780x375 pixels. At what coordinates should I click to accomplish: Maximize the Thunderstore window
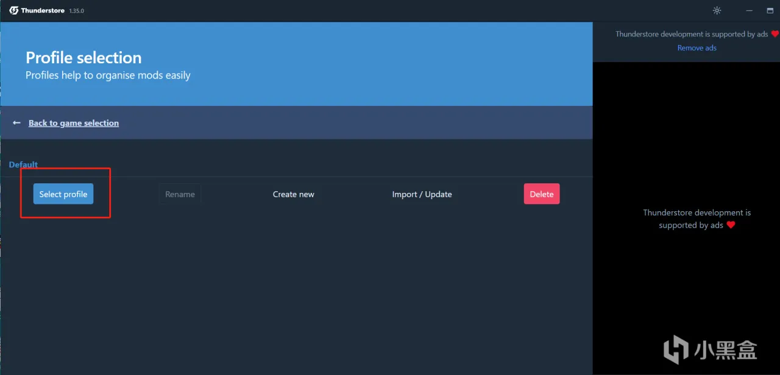click(770, 10)
